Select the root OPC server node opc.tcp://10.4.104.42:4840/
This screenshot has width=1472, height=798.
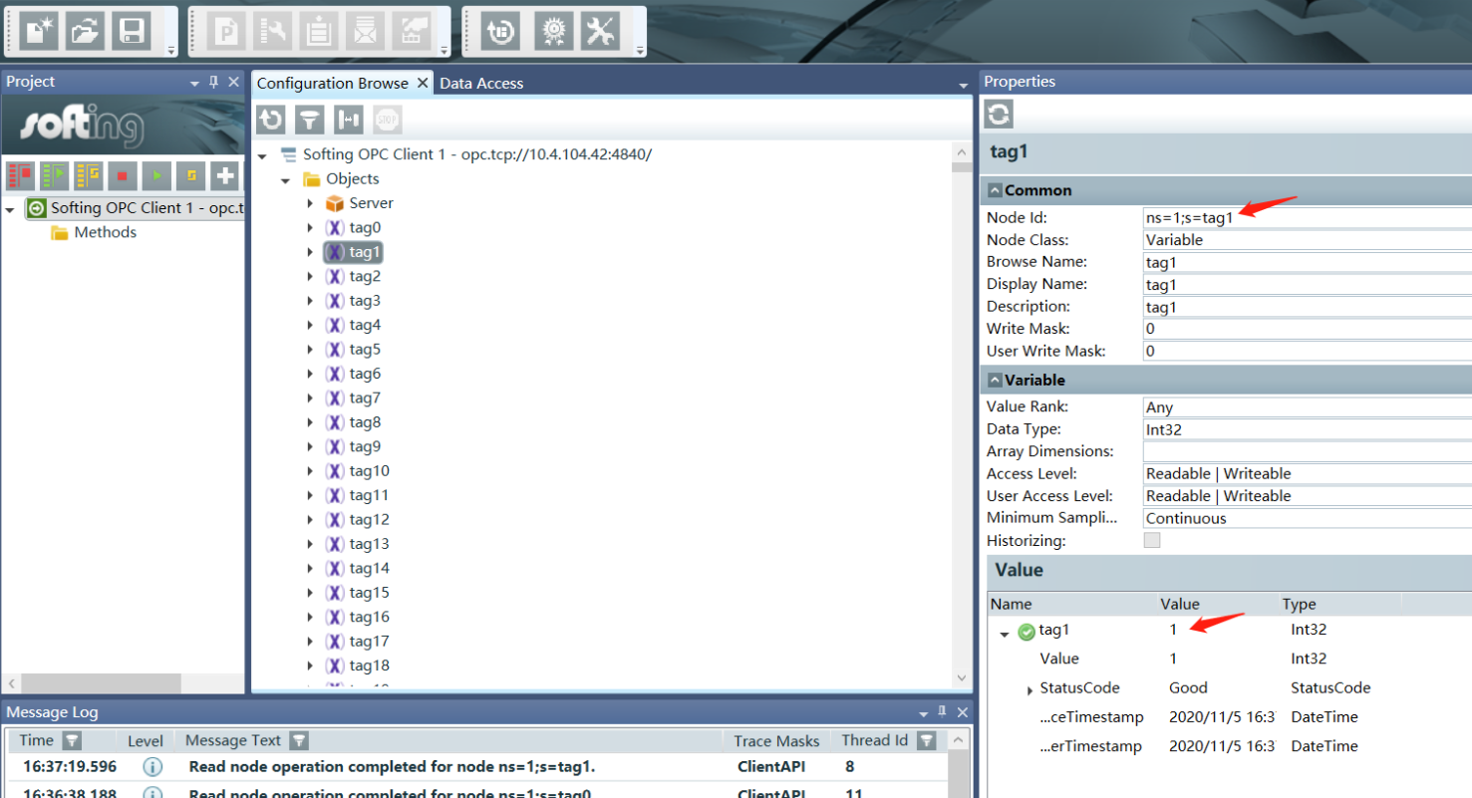pos(477,154)
